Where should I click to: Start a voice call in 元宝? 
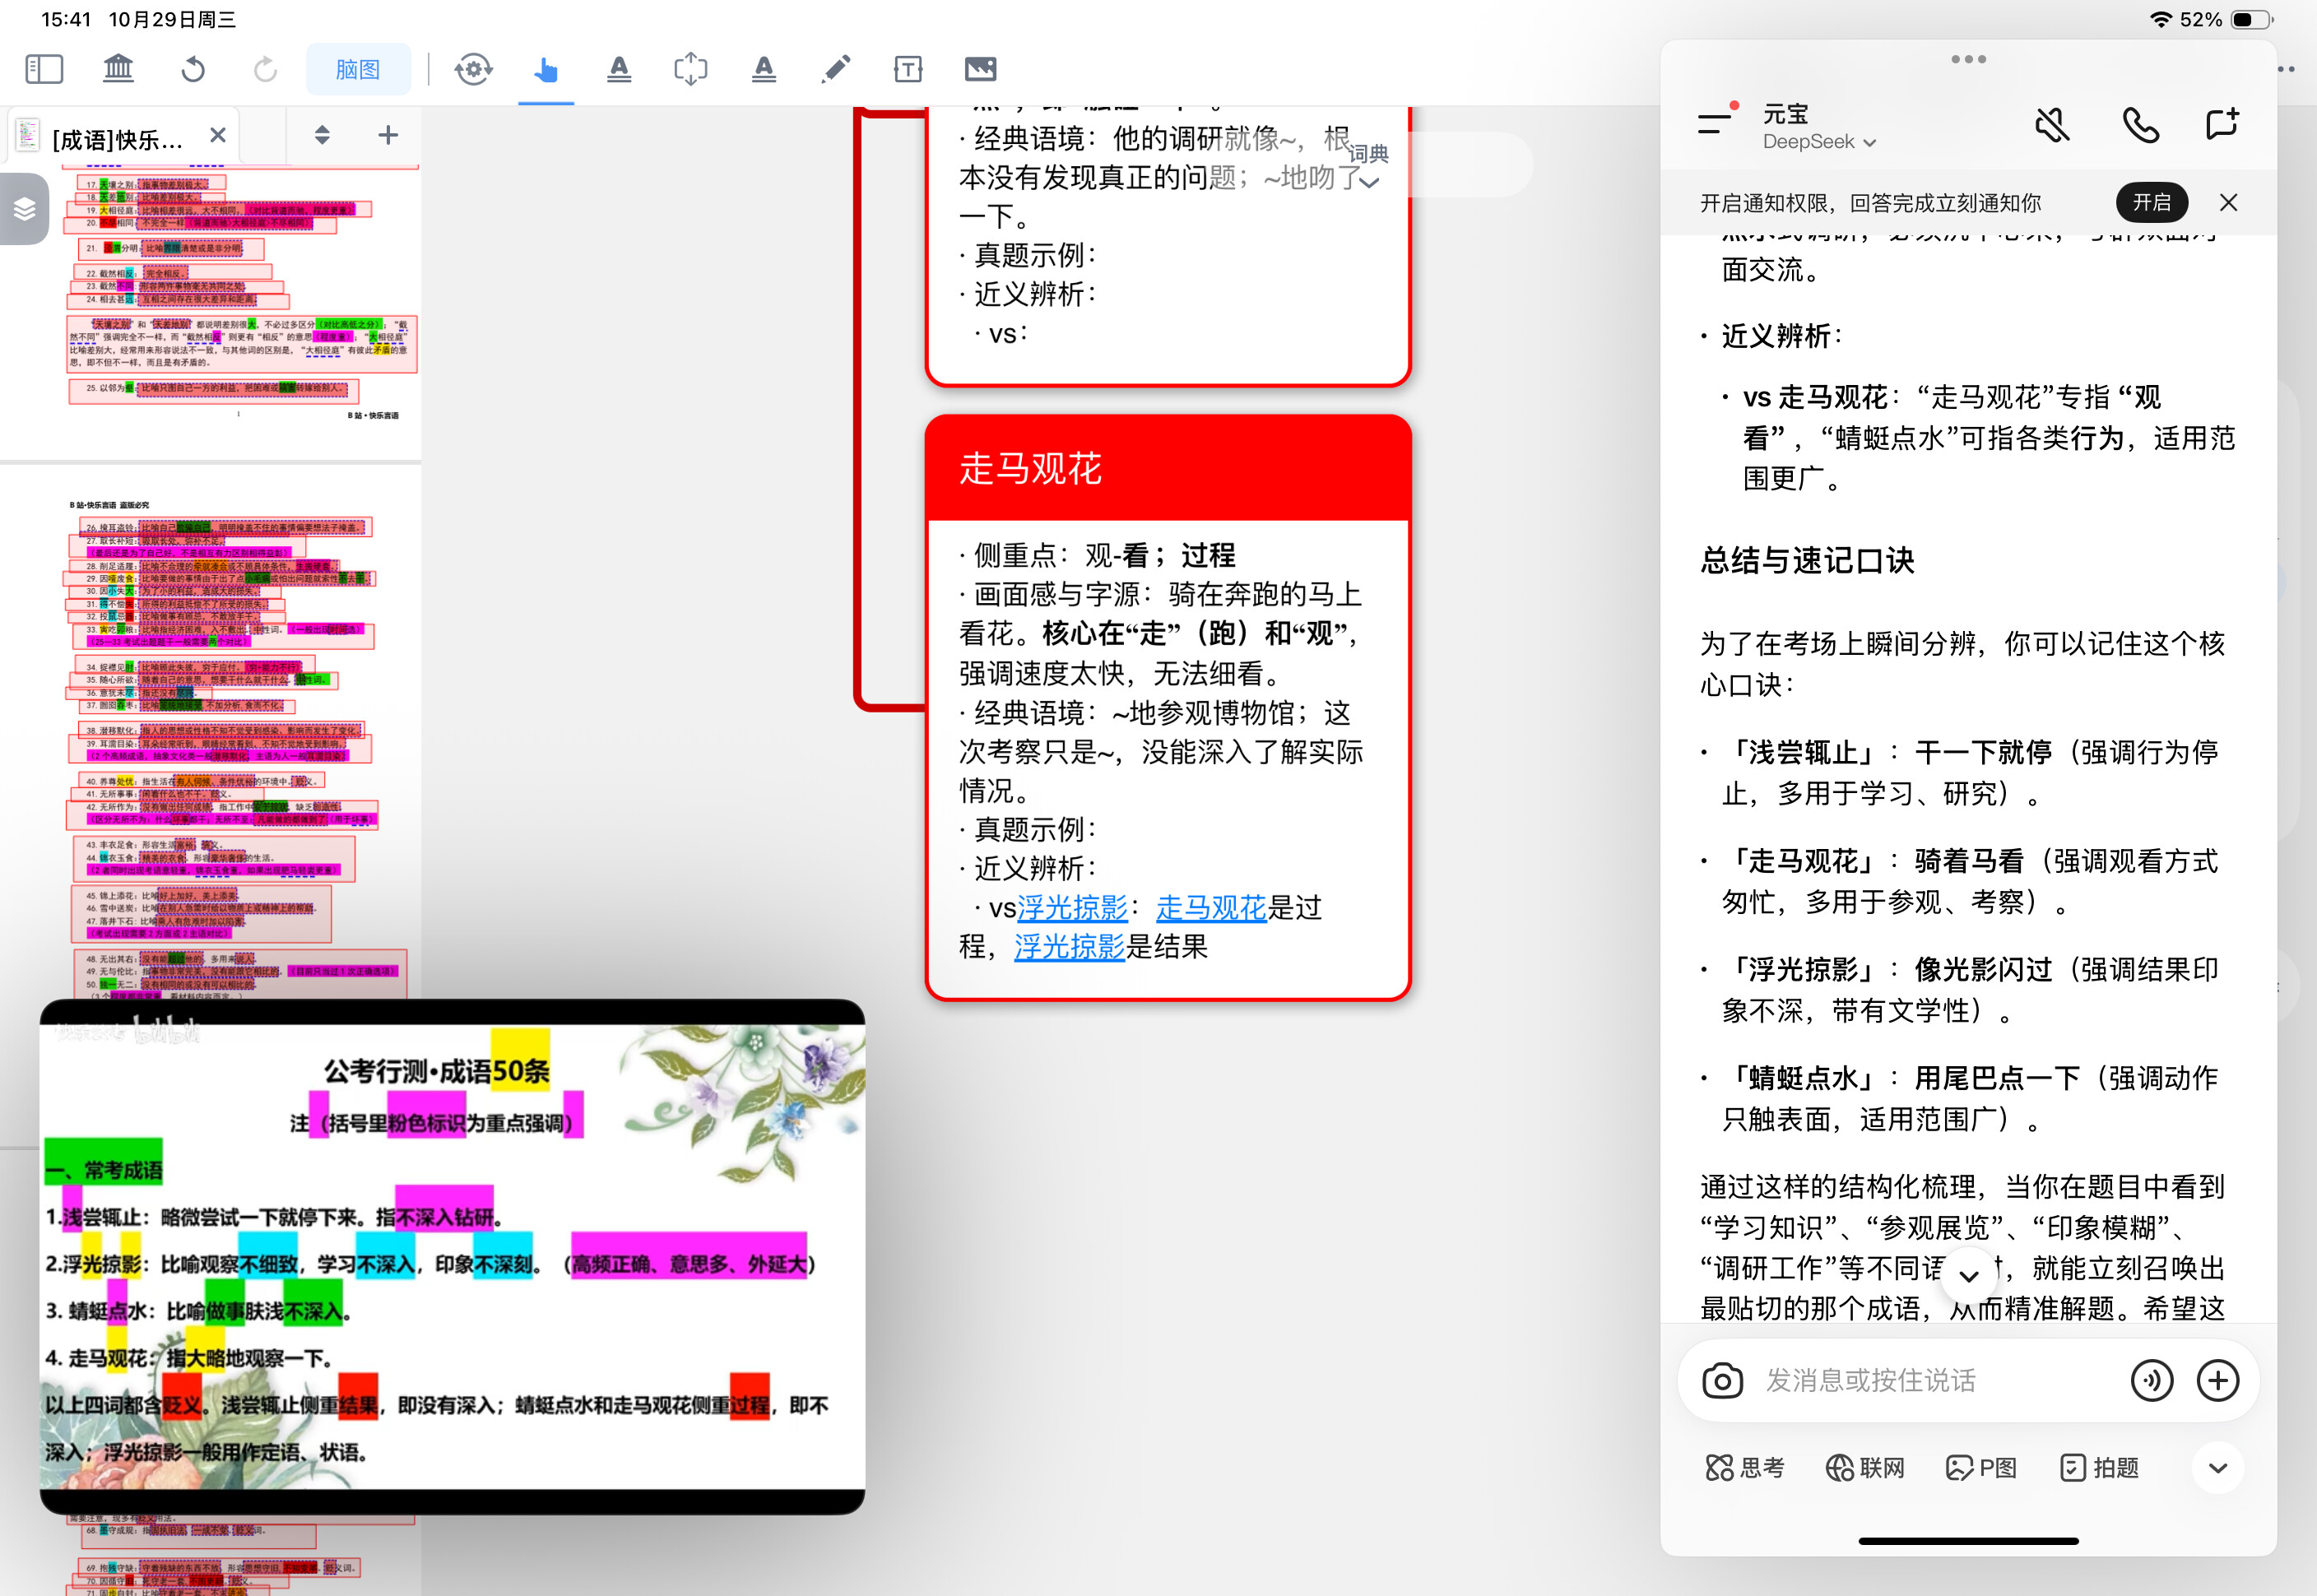[x=2139, y=125]
